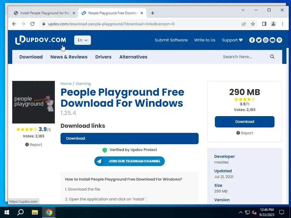Join the Telegram channel button

(130, 161)
